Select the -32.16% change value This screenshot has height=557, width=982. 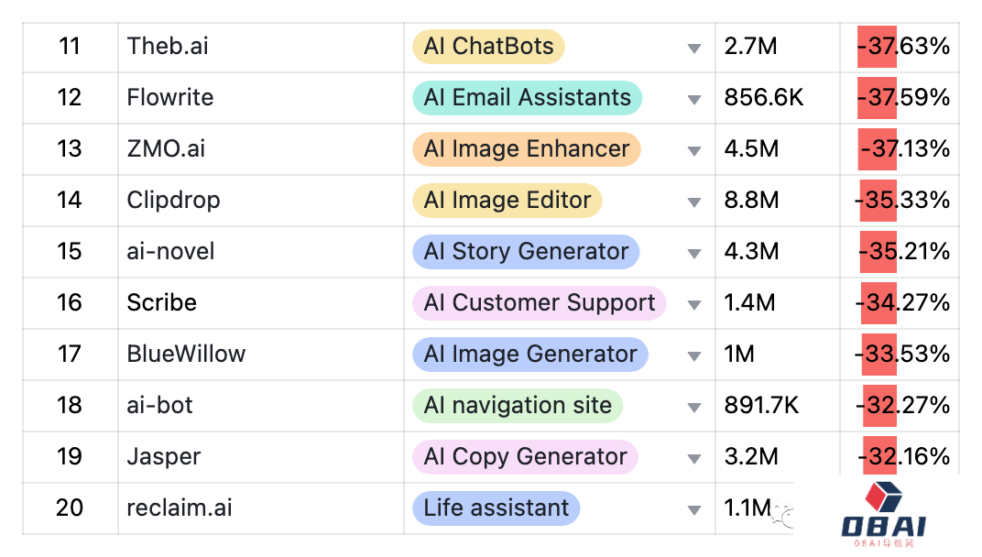[x=904, y=457]
